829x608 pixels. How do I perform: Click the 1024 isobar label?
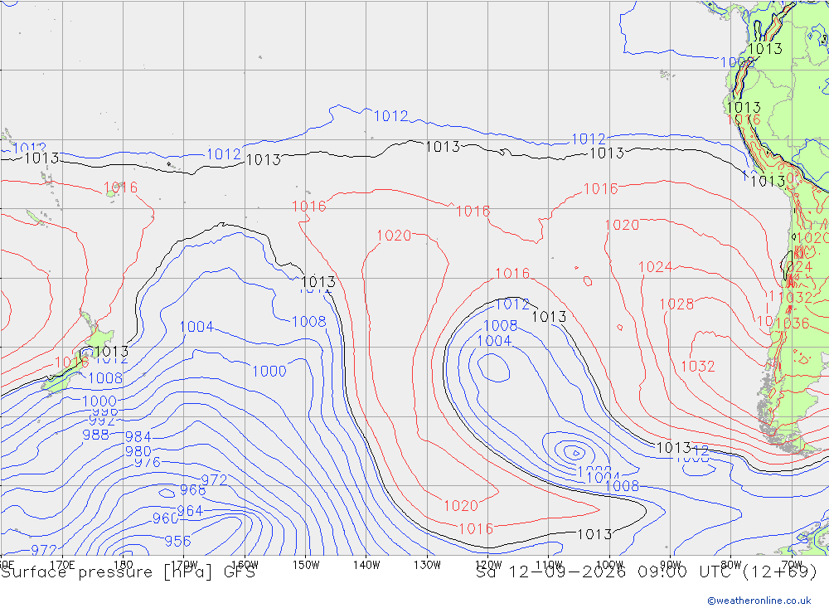pyautogui.click(x=655, y=267)
